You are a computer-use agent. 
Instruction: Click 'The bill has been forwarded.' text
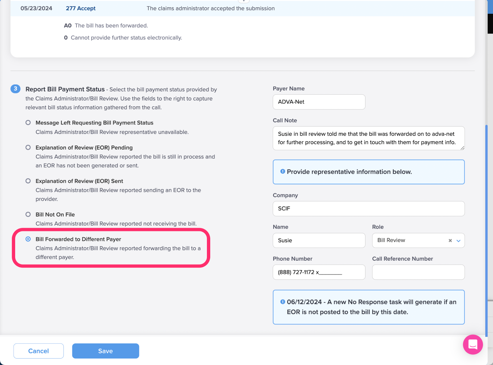[111, 26]
